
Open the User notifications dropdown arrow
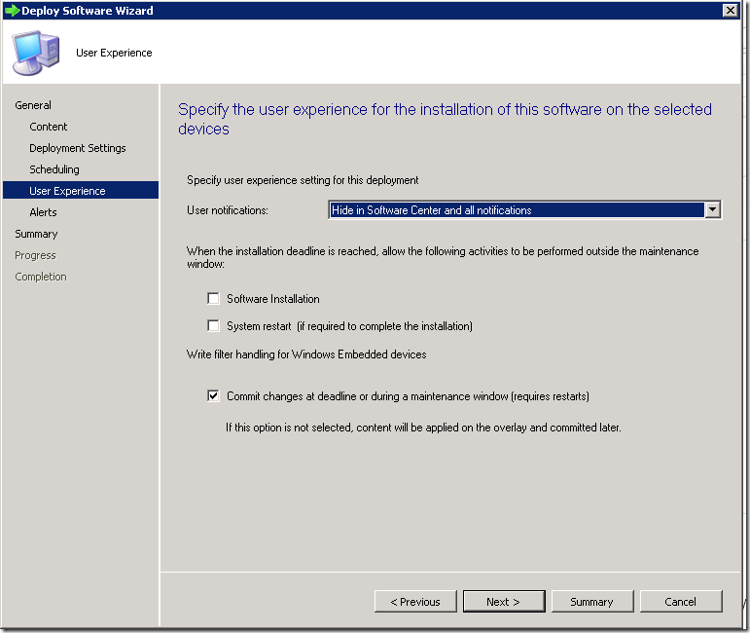[x=712, y=209]
